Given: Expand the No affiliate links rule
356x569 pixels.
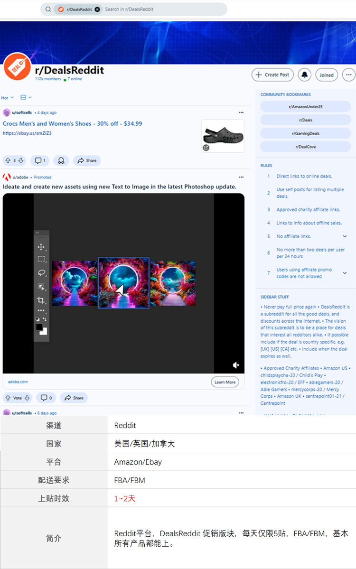Looking at the screenshot, I should coord(345,236).
